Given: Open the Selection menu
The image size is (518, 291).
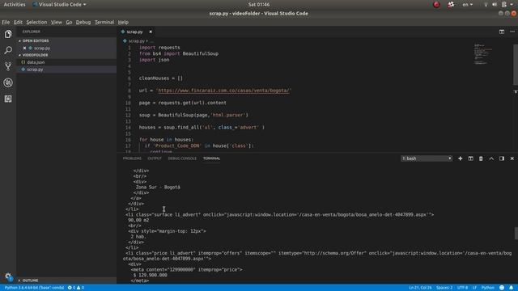Looking at the screenshot, I should 36,22.
